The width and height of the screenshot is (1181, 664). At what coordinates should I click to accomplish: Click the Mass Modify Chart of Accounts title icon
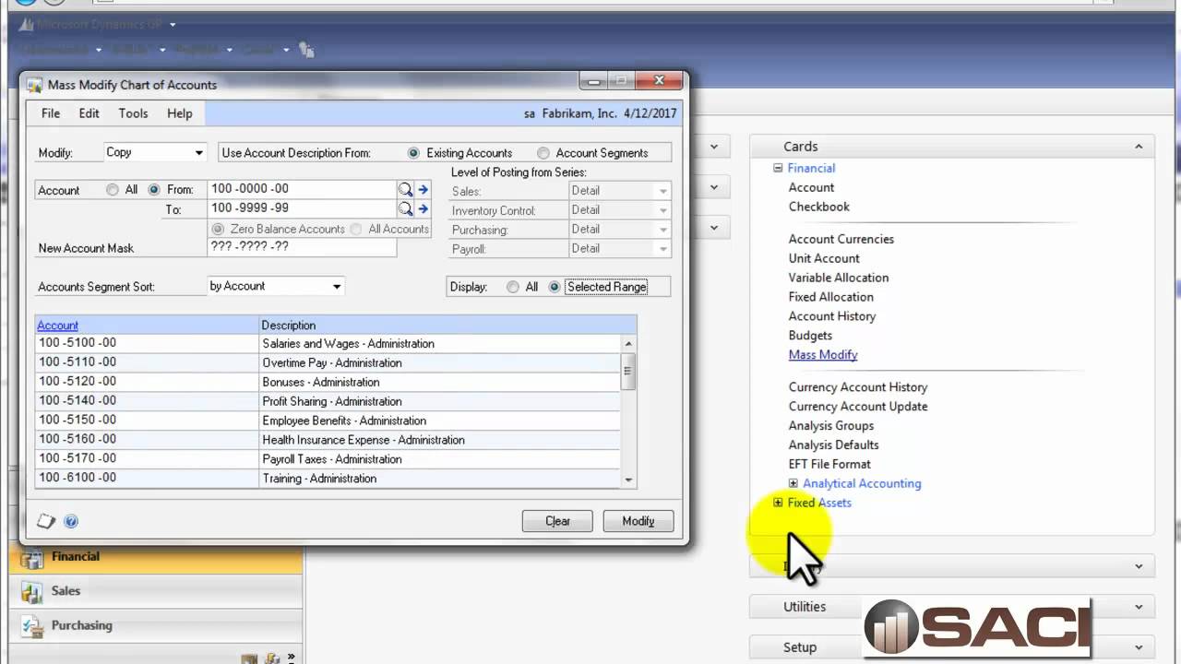[x=35, y=85]
